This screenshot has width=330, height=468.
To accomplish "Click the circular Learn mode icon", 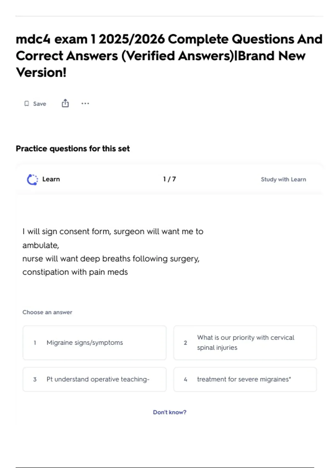I will pyautogui.click(x=32, y=179).
